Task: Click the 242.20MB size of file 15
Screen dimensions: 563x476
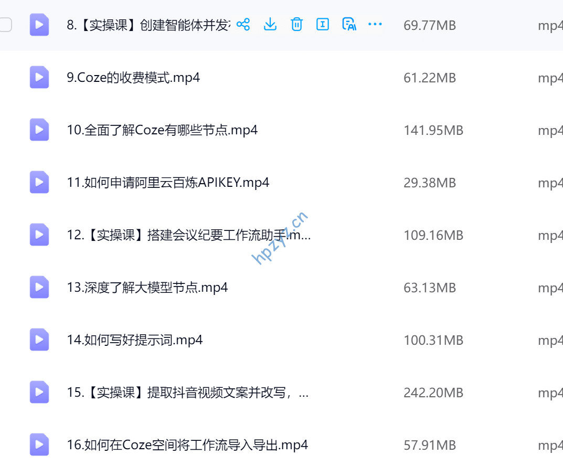Action: 433,393
